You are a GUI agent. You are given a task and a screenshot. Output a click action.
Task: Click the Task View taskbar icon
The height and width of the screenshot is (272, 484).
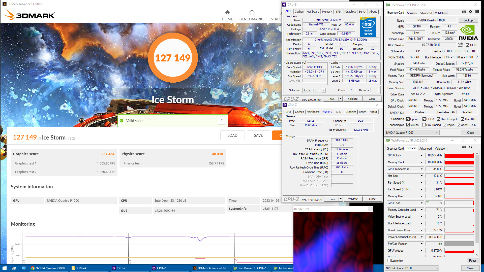coord(14,268)
